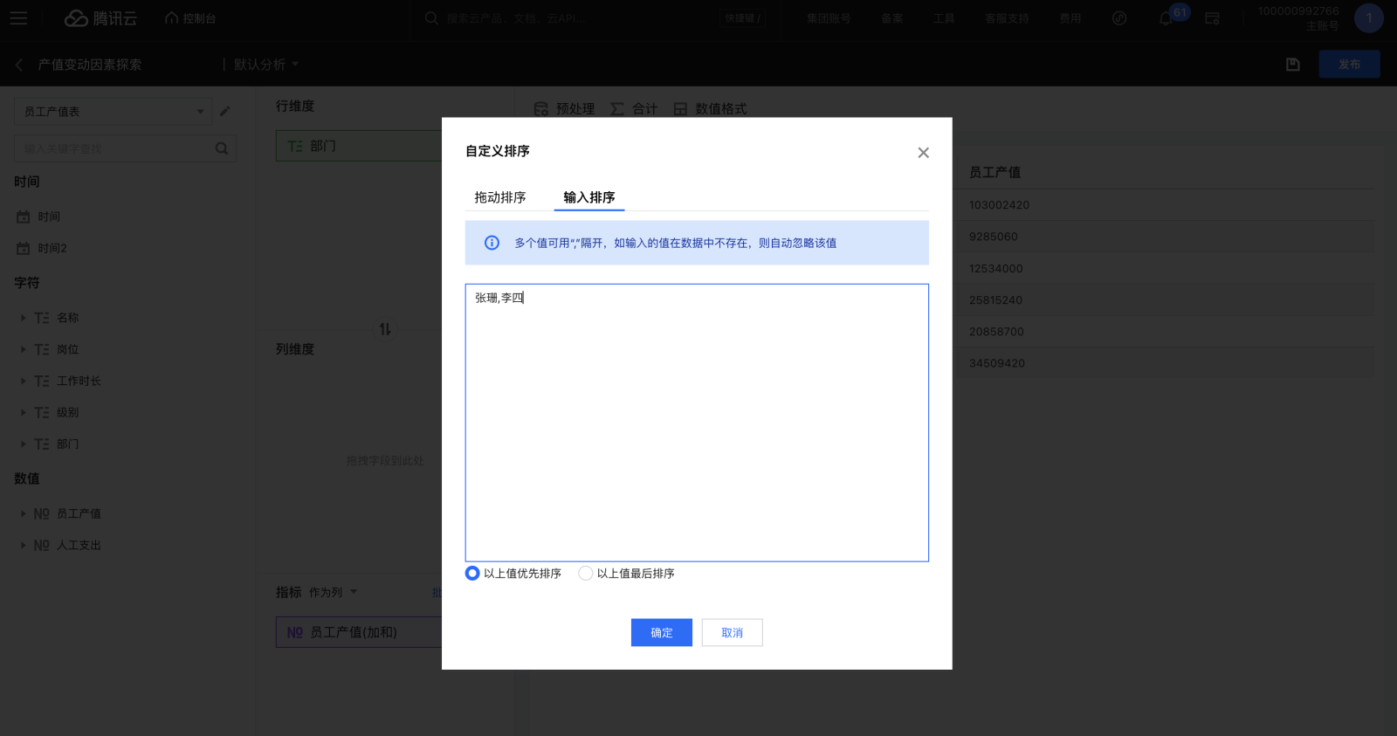Open the 员工产值表 table dropdown
Viewport: 1397px width, 736px height.
pyautogui.click(x=113, y=112)
